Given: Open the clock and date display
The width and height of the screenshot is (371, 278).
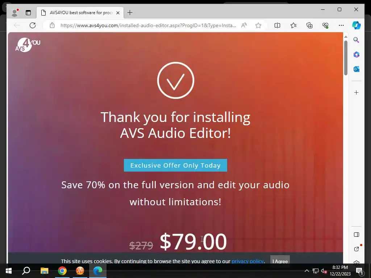Looking at the screenshot, I should tap(340, 271).
